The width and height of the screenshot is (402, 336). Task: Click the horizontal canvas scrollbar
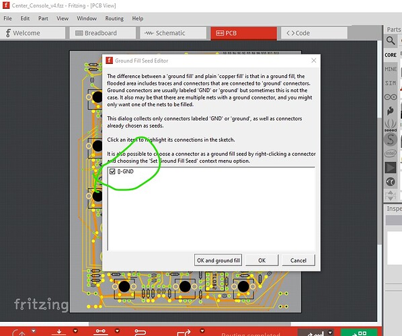tap(190, 324)
